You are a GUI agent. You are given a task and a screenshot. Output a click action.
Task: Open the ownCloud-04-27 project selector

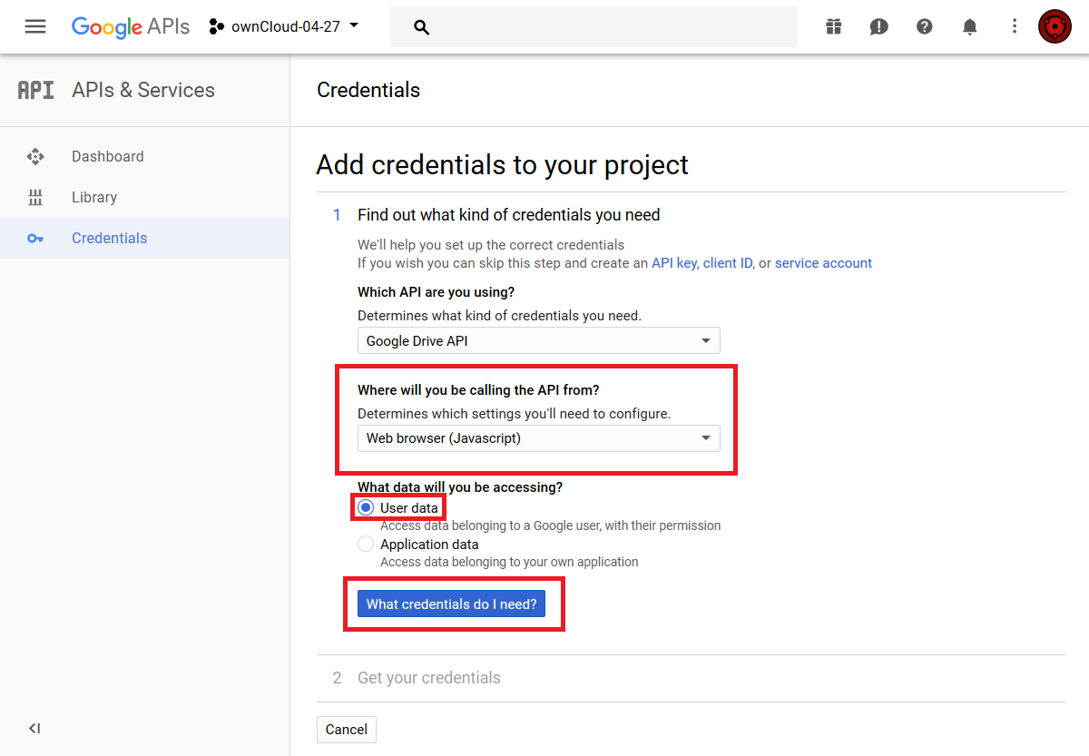click(x=284, y=26)
